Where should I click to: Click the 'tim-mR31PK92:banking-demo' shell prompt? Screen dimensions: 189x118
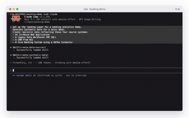(26, 14)
